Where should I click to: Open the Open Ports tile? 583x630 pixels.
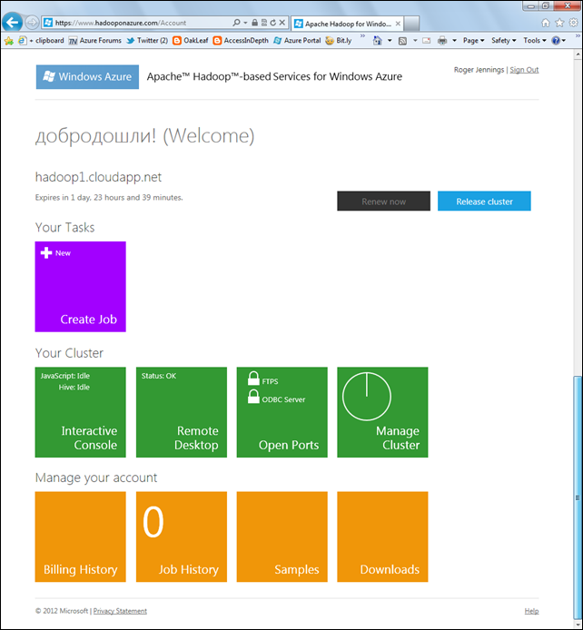pos(282,412)
